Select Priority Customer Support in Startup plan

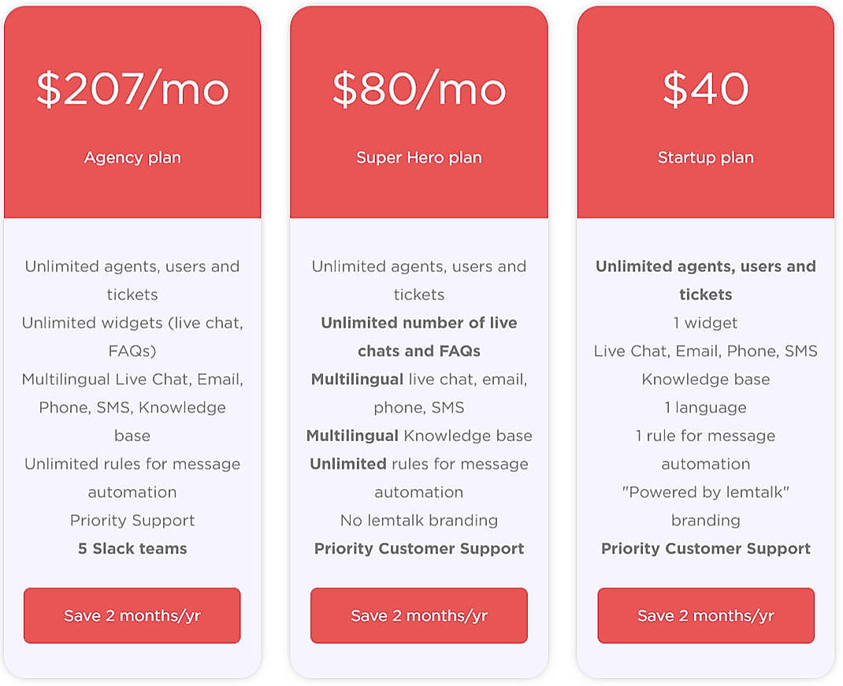705,549
